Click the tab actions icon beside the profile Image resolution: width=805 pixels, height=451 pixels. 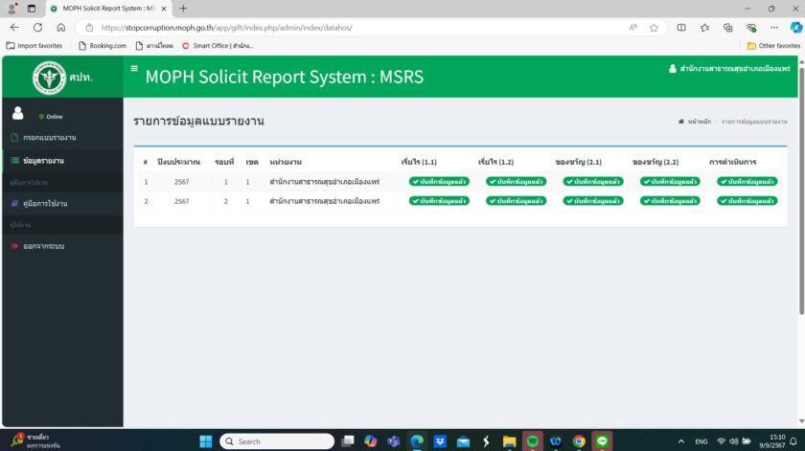tap(32, 9)
